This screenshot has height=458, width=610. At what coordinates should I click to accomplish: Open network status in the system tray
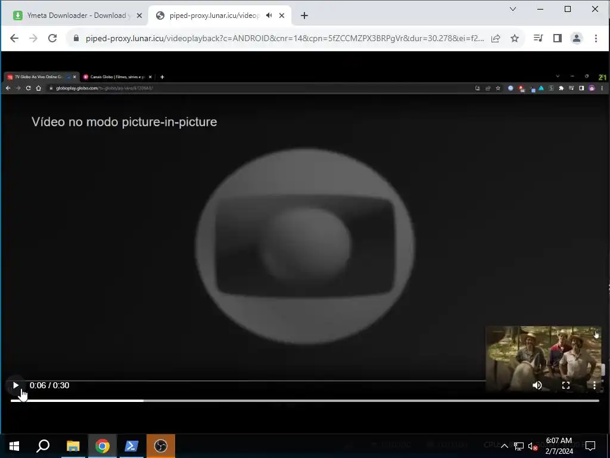[519, 446]
